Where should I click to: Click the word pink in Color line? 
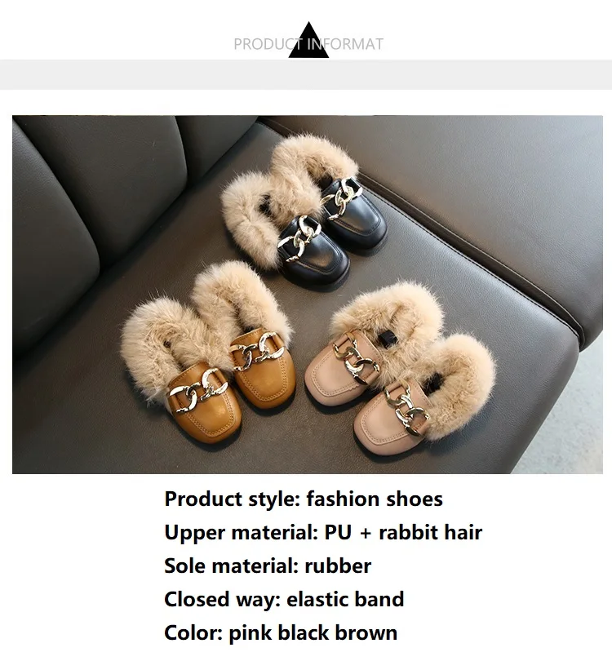click(x=251, y=633)
